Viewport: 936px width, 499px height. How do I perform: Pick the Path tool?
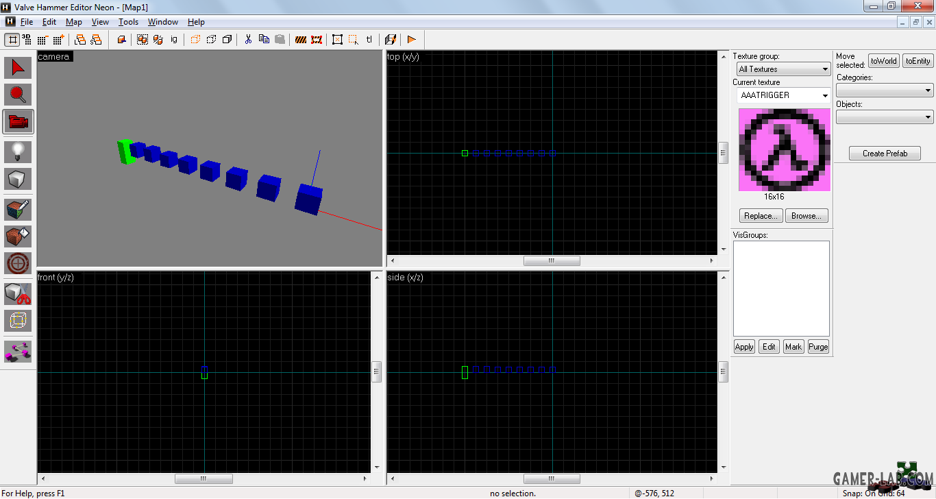tap(18, 352)
